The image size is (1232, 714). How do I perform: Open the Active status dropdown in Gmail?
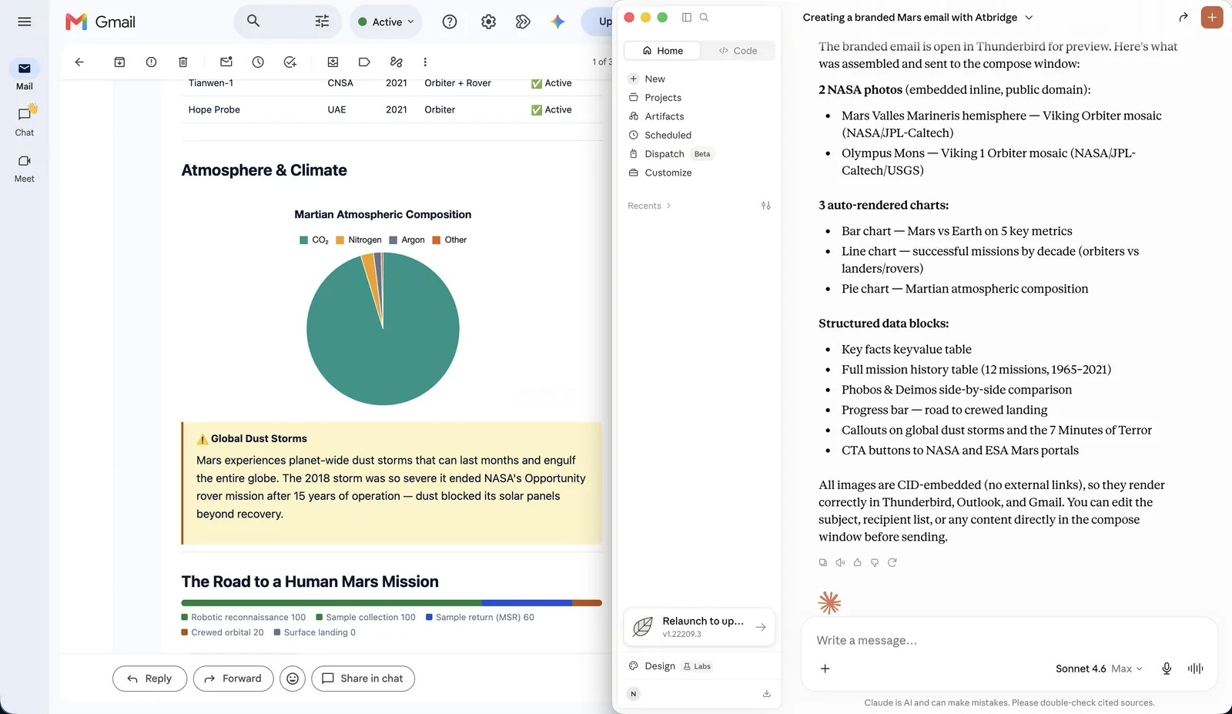pos(386,22)
